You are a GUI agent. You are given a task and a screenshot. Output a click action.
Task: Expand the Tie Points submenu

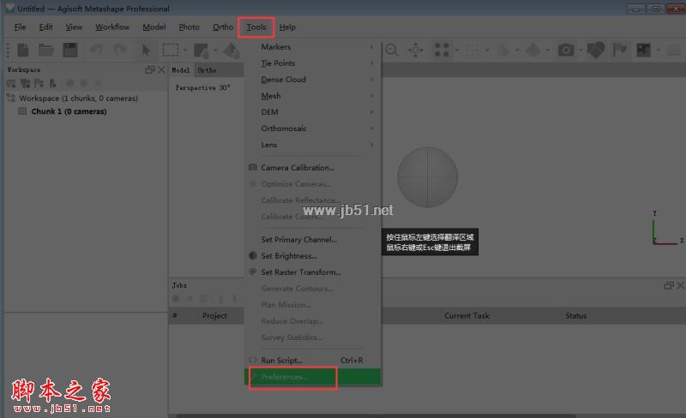click(312, 63)
